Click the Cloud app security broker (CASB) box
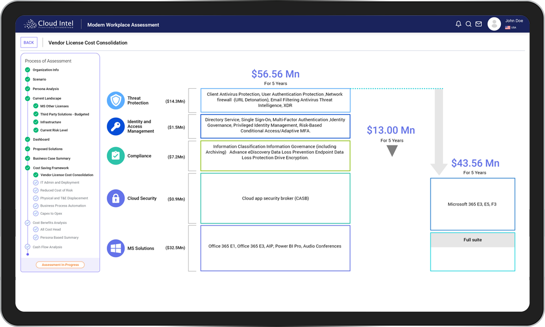 275,198
